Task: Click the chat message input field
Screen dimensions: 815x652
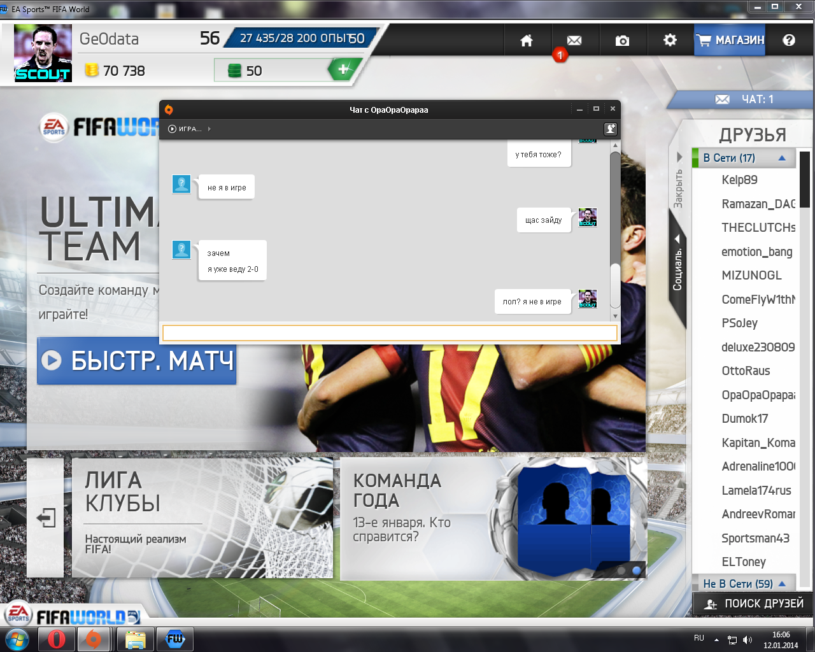Action: pos(390,333)
